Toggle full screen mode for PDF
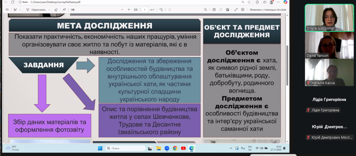Screen dimensions: 356x156 pos(236,10)
